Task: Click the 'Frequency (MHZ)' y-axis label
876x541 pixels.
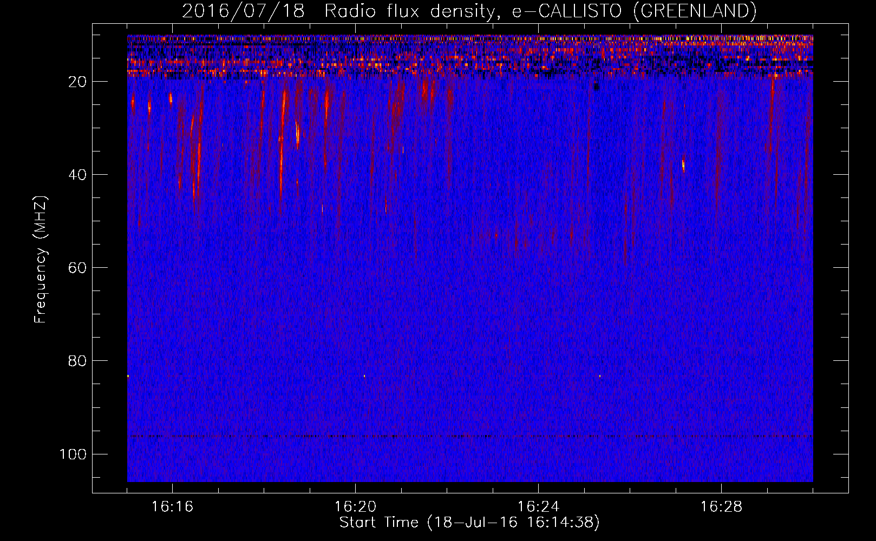Action: [41, 260]
